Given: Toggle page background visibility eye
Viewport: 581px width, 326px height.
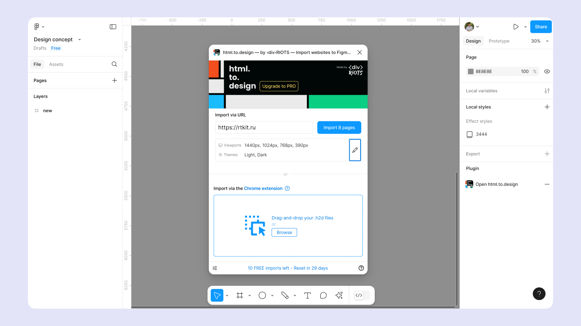Looking at the screenshot, I should pos(547,72).
